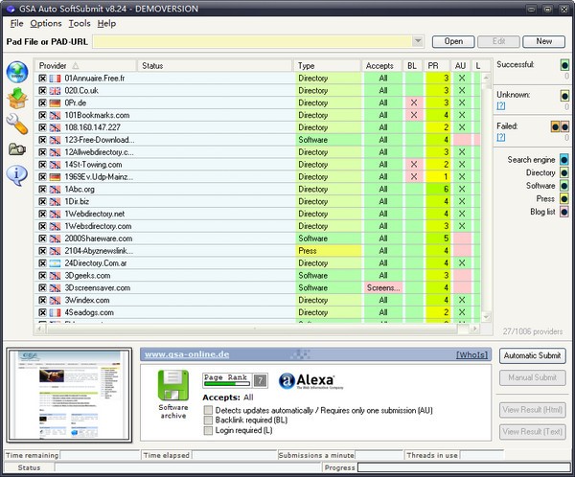Screen dimensions: 575x477
Task: Click the camera folder sidebar icon
Action: point(17,148)
